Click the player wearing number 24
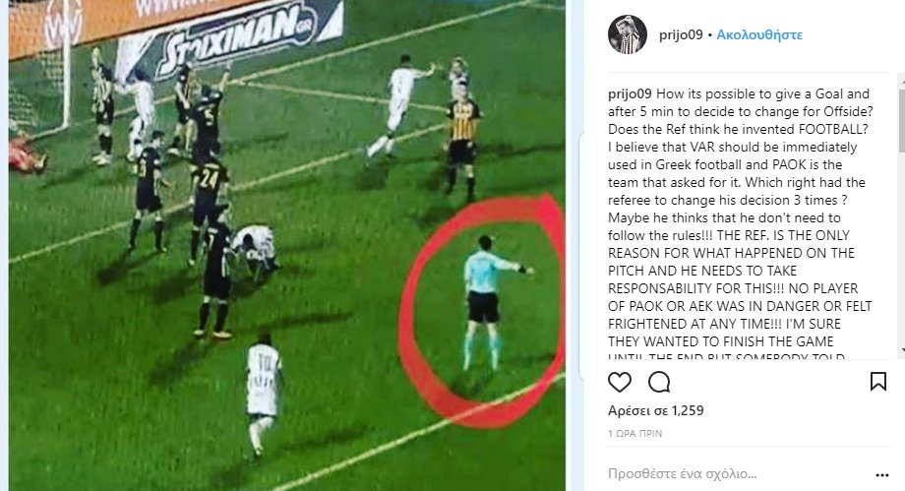 (209, 208)
